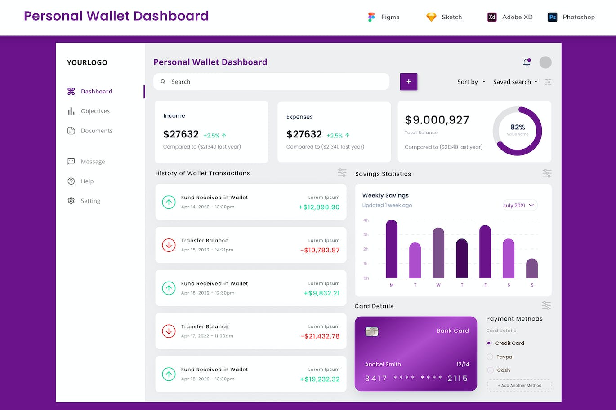
Task: Click the Wednesday bar in Weekly Savings
Action: (x=438, y=253)
